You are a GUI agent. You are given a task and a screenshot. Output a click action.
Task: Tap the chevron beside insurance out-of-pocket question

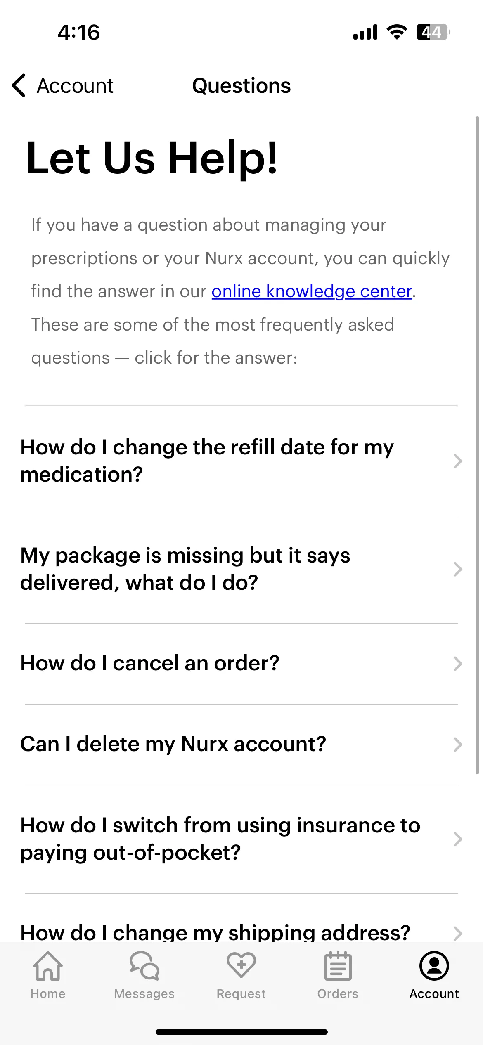[x=457, y=839]
